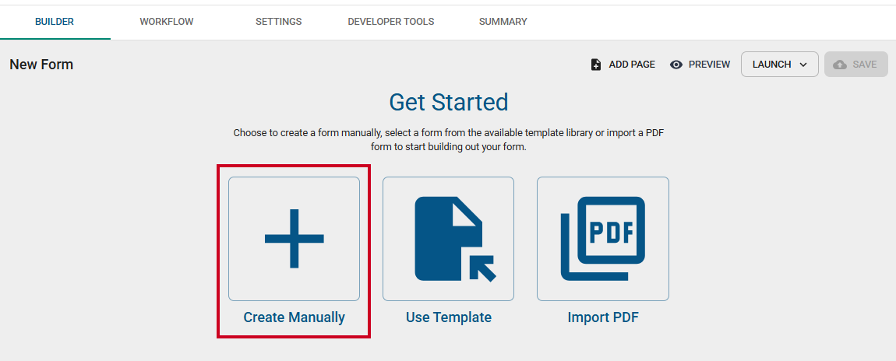Click the Use Template label
Screen dimensions: 896x361
pos(449,317)
